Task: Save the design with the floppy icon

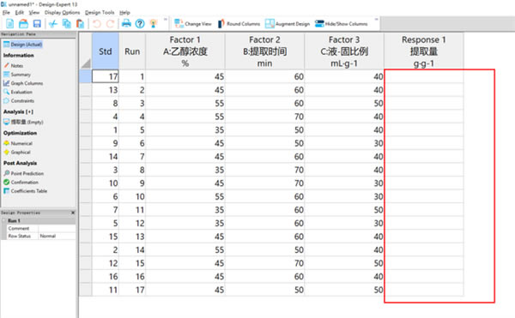Action: pyautogui.click(x=37, y=24)
